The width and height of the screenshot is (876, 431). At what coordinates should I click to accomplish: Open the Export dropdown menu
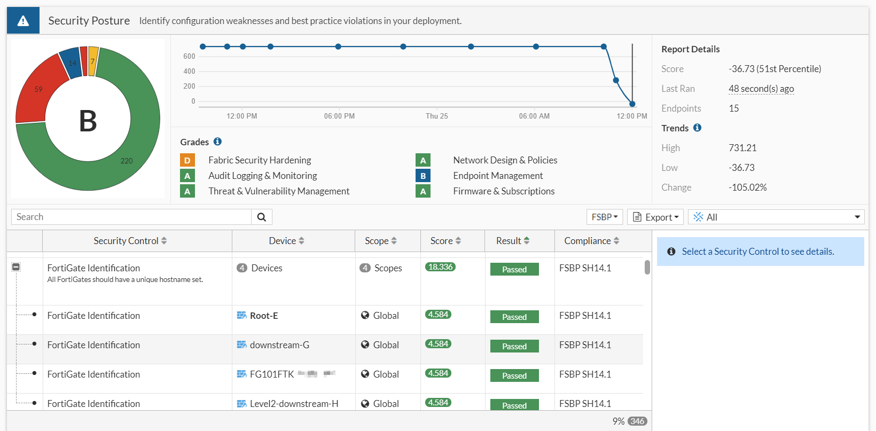(x=655, y=217)
